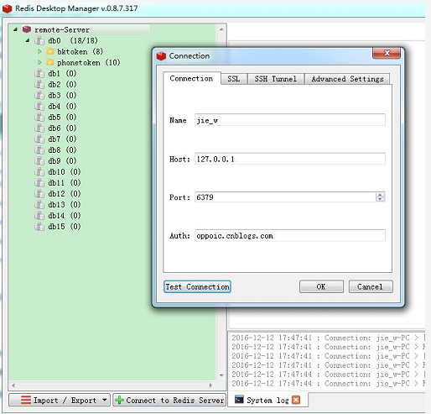Click the db9 database icon
This screenshot has height=414, width=431.
39,161
